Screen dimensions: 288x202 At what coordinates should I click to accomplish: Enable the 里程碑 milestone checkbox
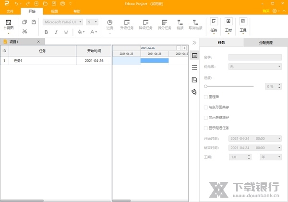(206, 97)
